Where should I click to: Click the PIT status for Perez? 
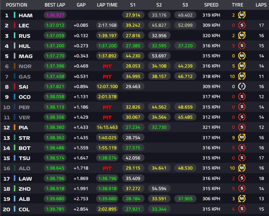tap(107, 106)
